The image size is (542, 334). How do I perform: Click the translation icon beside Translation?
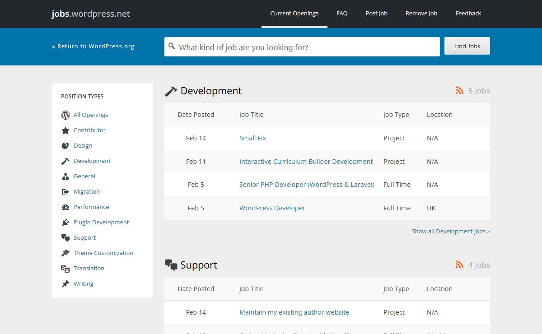pyautogui.click(x=65, y=269)
